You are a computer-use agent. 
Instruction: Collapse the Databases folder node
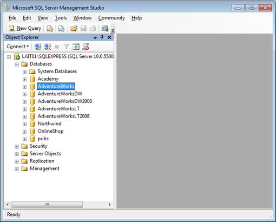pos(17,64)
